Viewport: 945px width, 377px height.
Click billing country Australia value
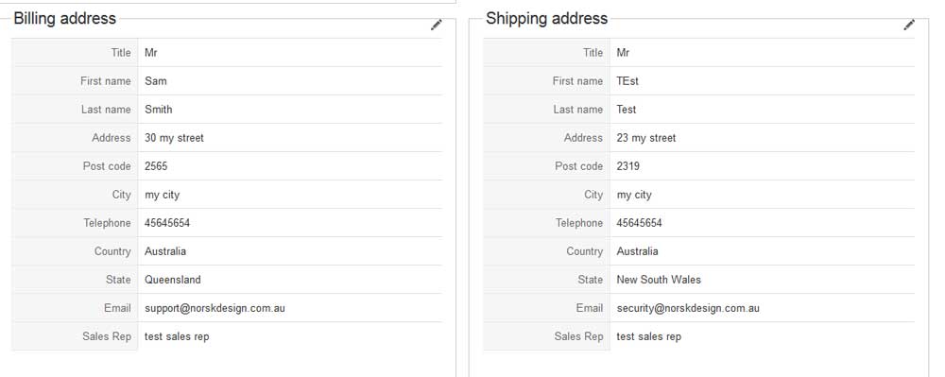point(165,251)
